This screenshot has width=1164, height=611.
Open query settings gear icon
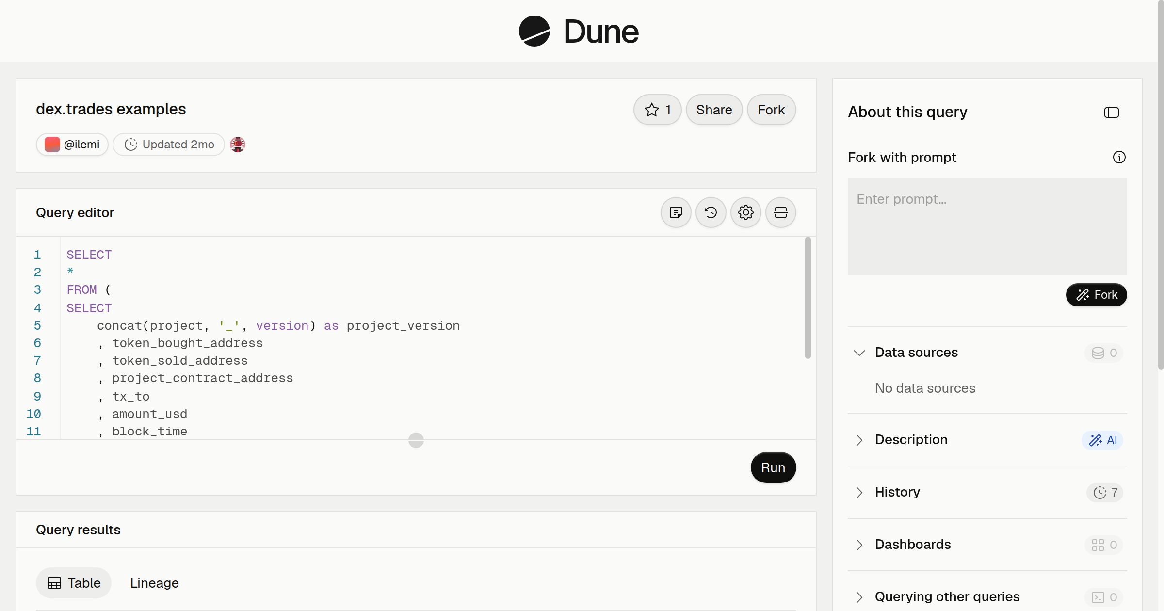(x=745, y=212)
